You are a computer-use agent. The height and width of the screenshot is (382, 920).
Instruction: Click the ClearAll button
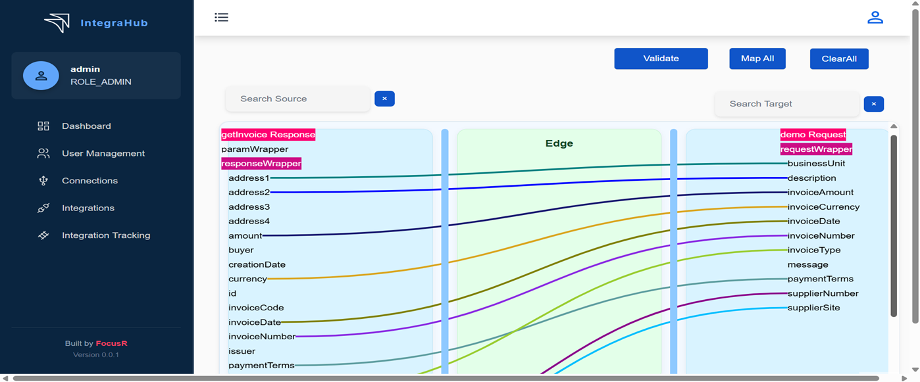coord(838,59)
